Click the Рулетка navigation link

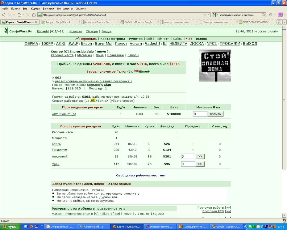135,39
